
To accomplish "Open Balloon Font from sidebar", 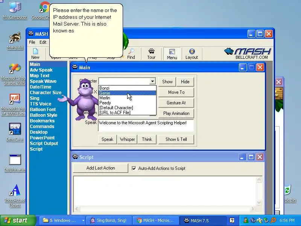I will [43, 109].
